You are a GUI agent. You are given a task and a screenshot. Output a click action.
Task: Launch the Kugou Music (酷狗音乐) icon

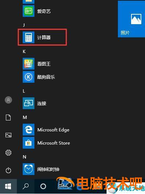pos(29,77)
